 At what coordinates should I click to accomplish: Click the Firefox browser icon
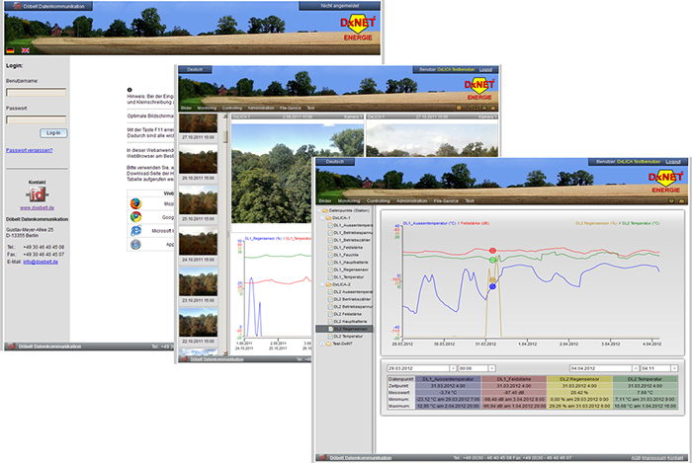135,203
